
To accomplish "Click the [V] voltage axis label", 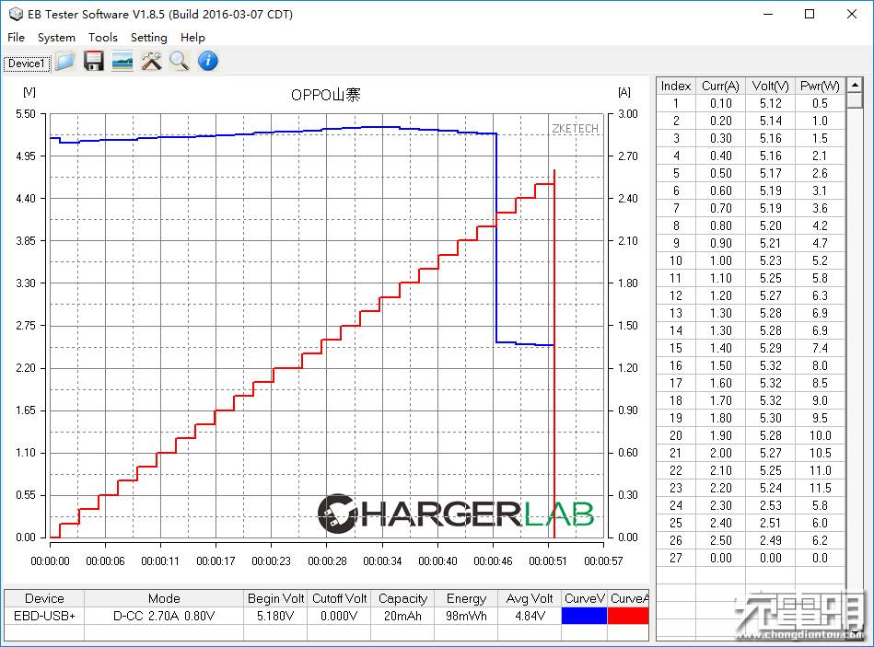I will coord(29,92).
